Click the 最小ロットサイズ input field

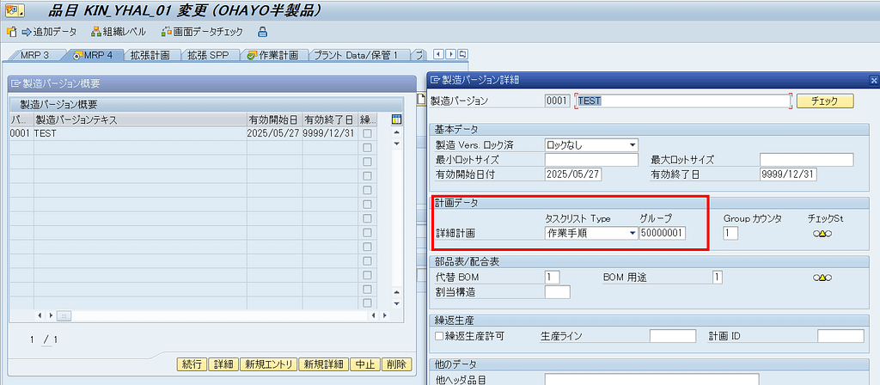click(x=591, y=160)
